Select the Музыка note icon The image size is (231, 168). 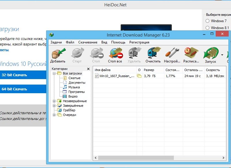(x=65, y=87)
